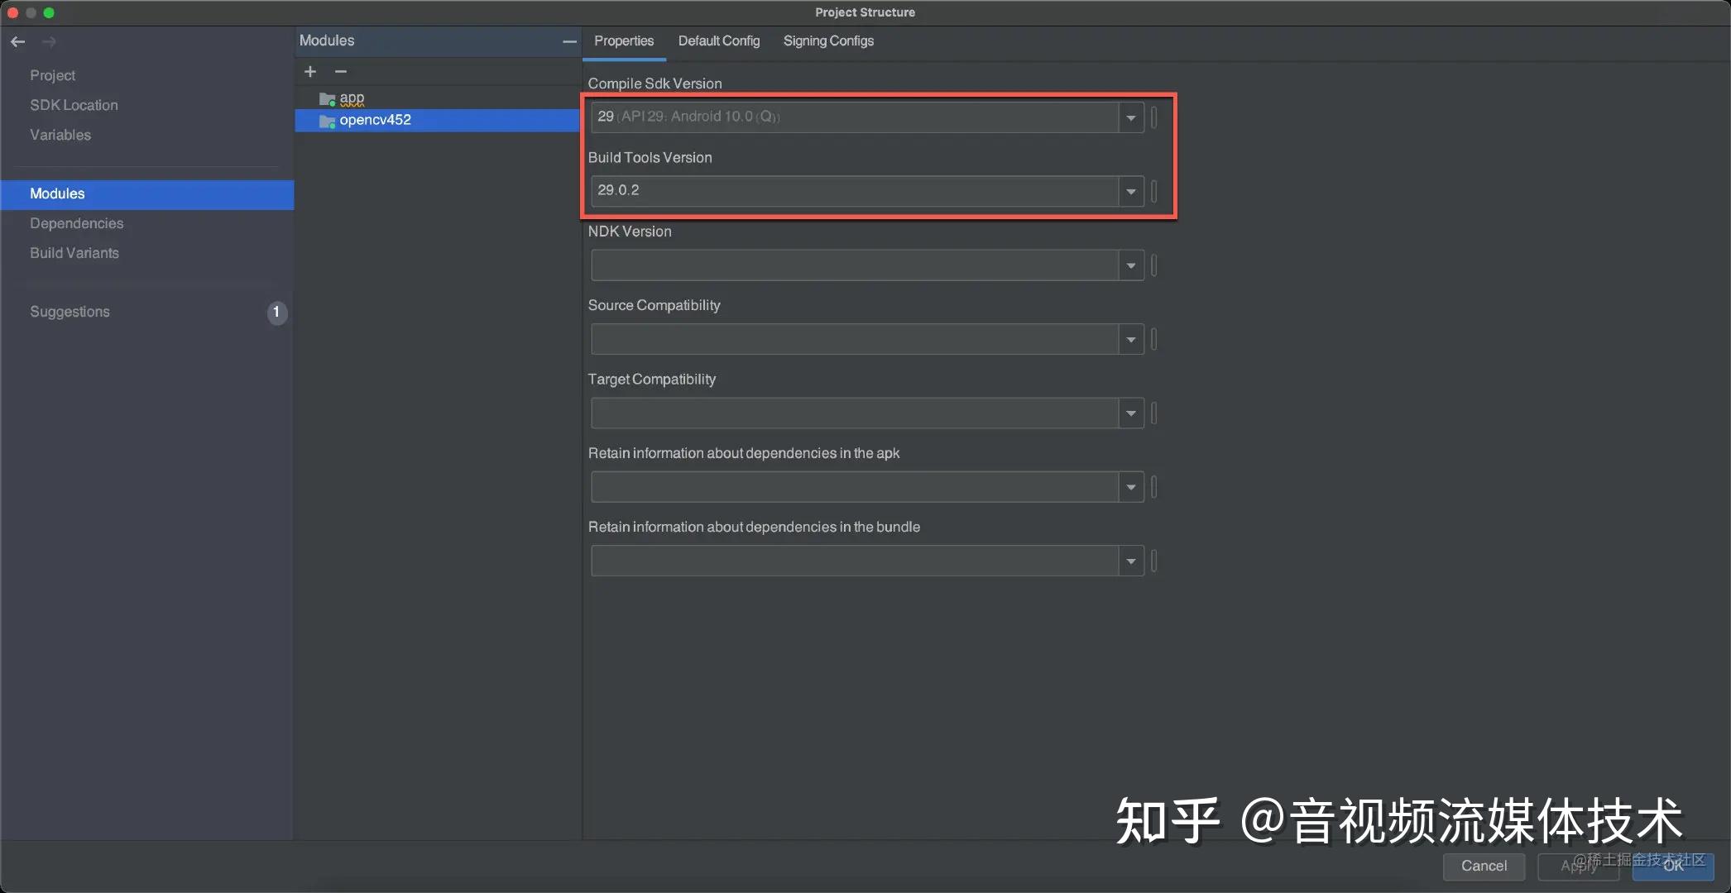
Task: Expand the NDK Version dropdown
Action: pyautogui.click(x=1130, y=265)
